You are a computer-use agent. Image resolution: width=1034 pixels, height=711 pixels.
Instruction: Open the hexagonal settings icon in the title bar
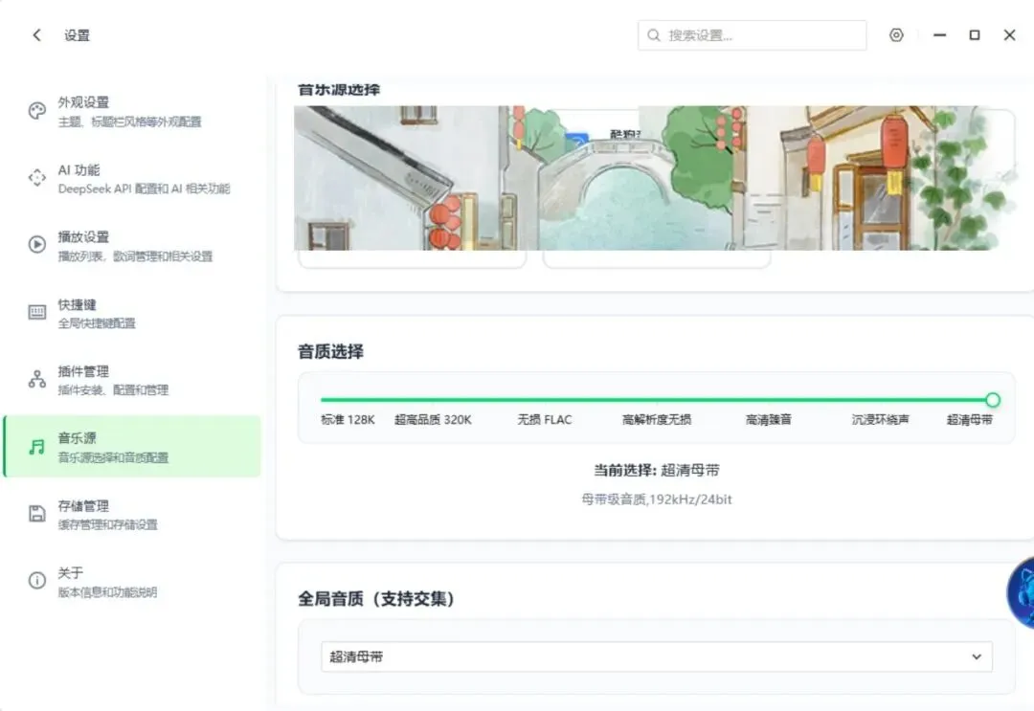tap(896, 34)
